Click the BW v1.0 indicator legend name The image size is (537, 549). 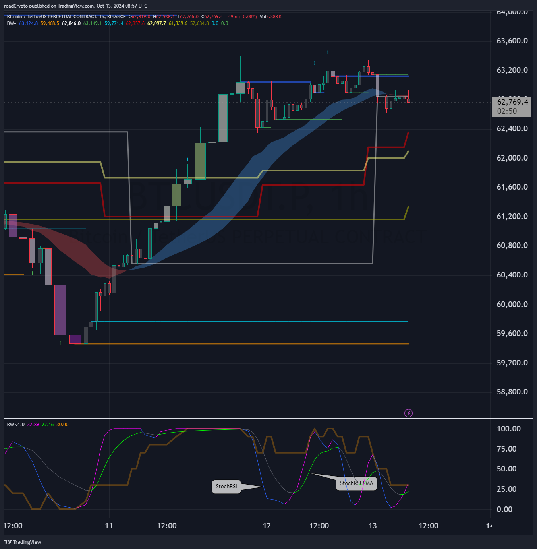click(16, 425)
